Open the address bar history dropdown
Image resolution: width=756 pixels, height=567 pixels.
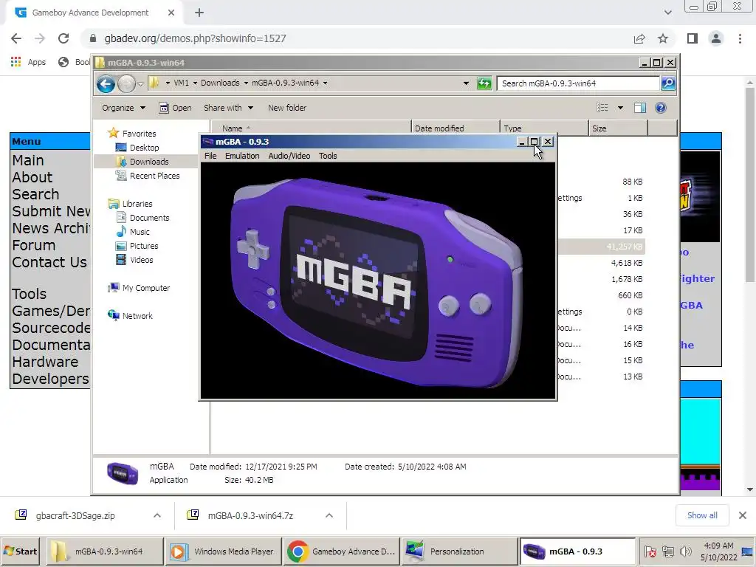click(466, 83)
